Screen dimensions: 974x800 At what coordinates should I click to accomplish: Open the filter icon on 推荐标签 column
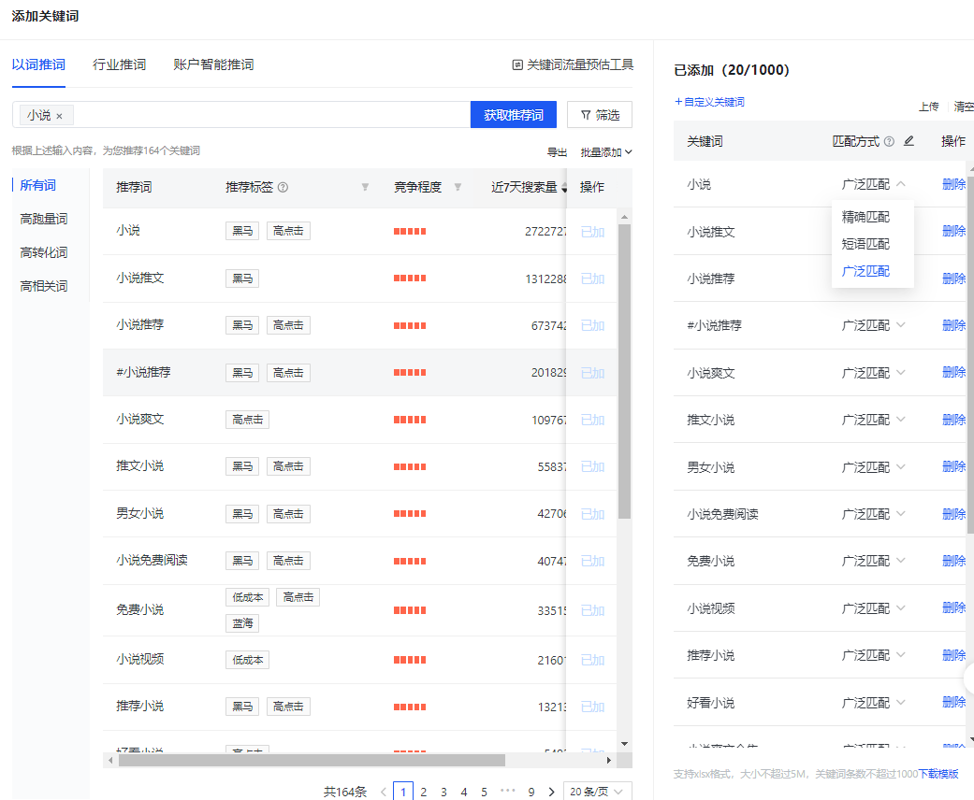[365, 186]
